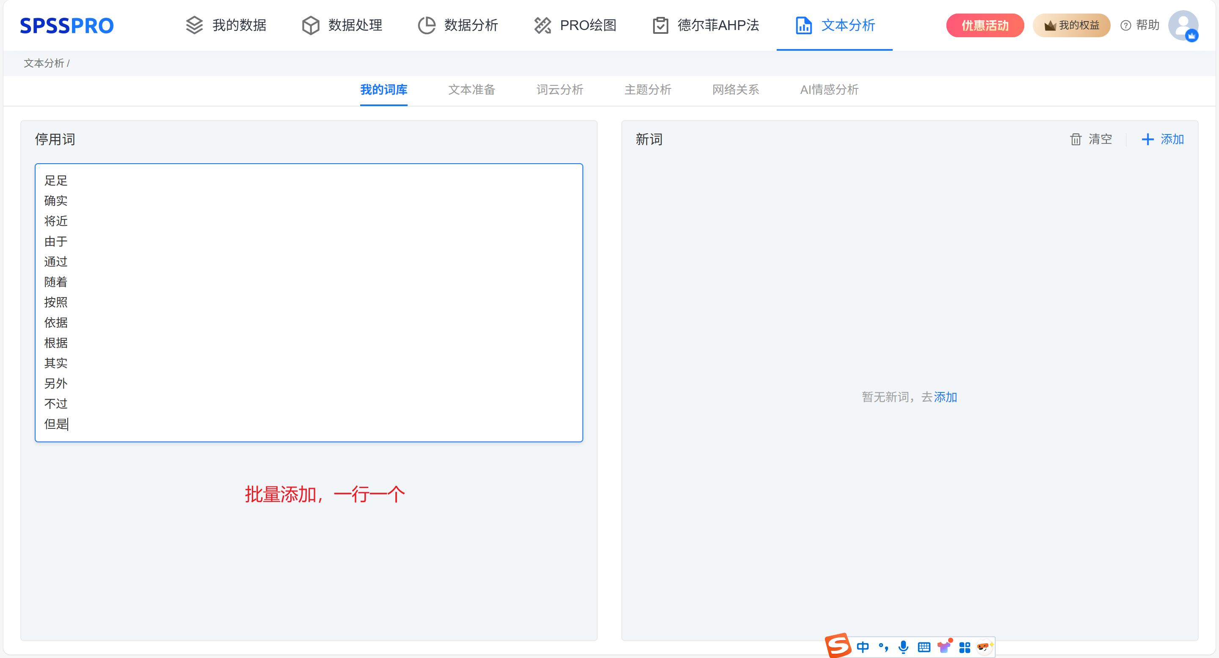Screen dimensions: 1219x658
Task: Click the 优惠活动 promotion button
Action: tap(985, 25)
